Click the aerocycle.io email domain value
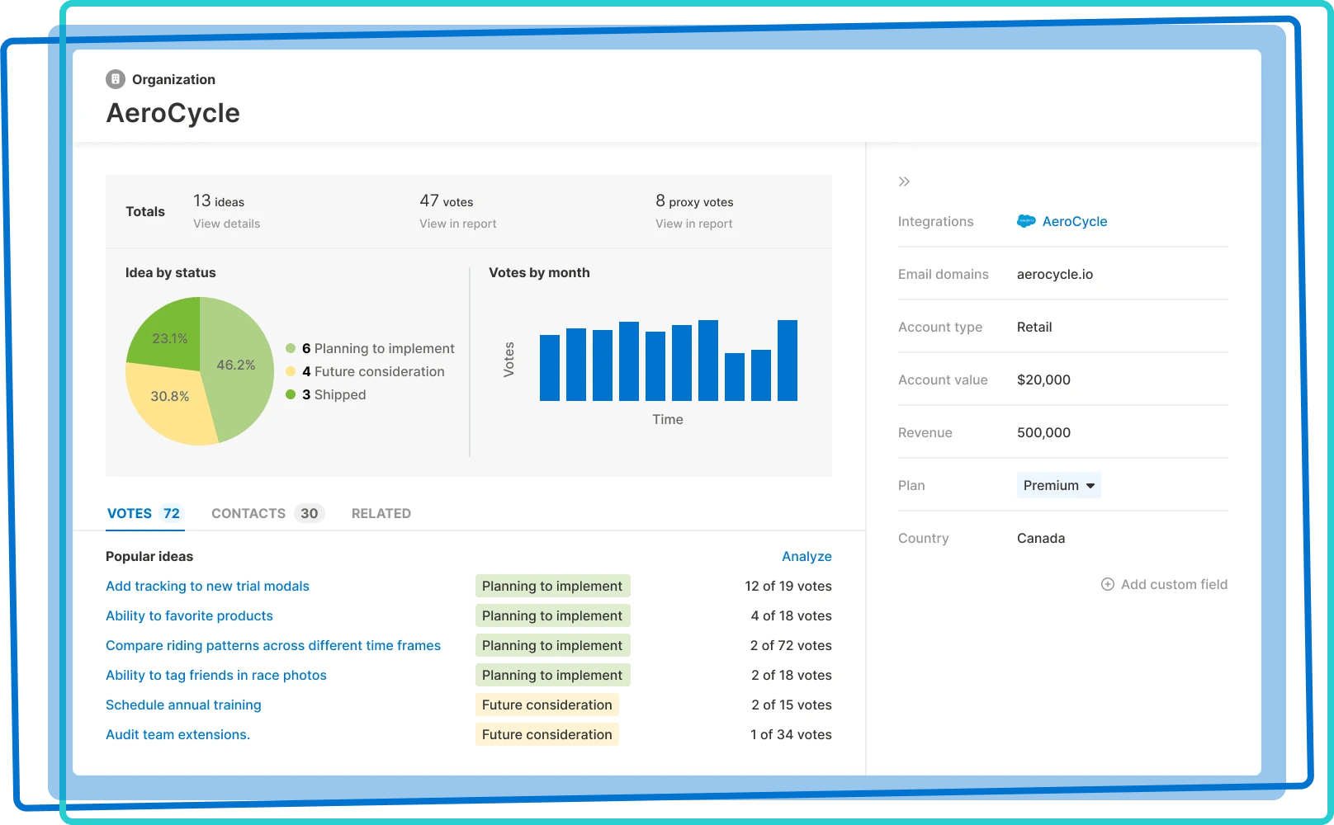Image resolution: width=1334 pixels, height=825 pixels. click(1055, 274)
